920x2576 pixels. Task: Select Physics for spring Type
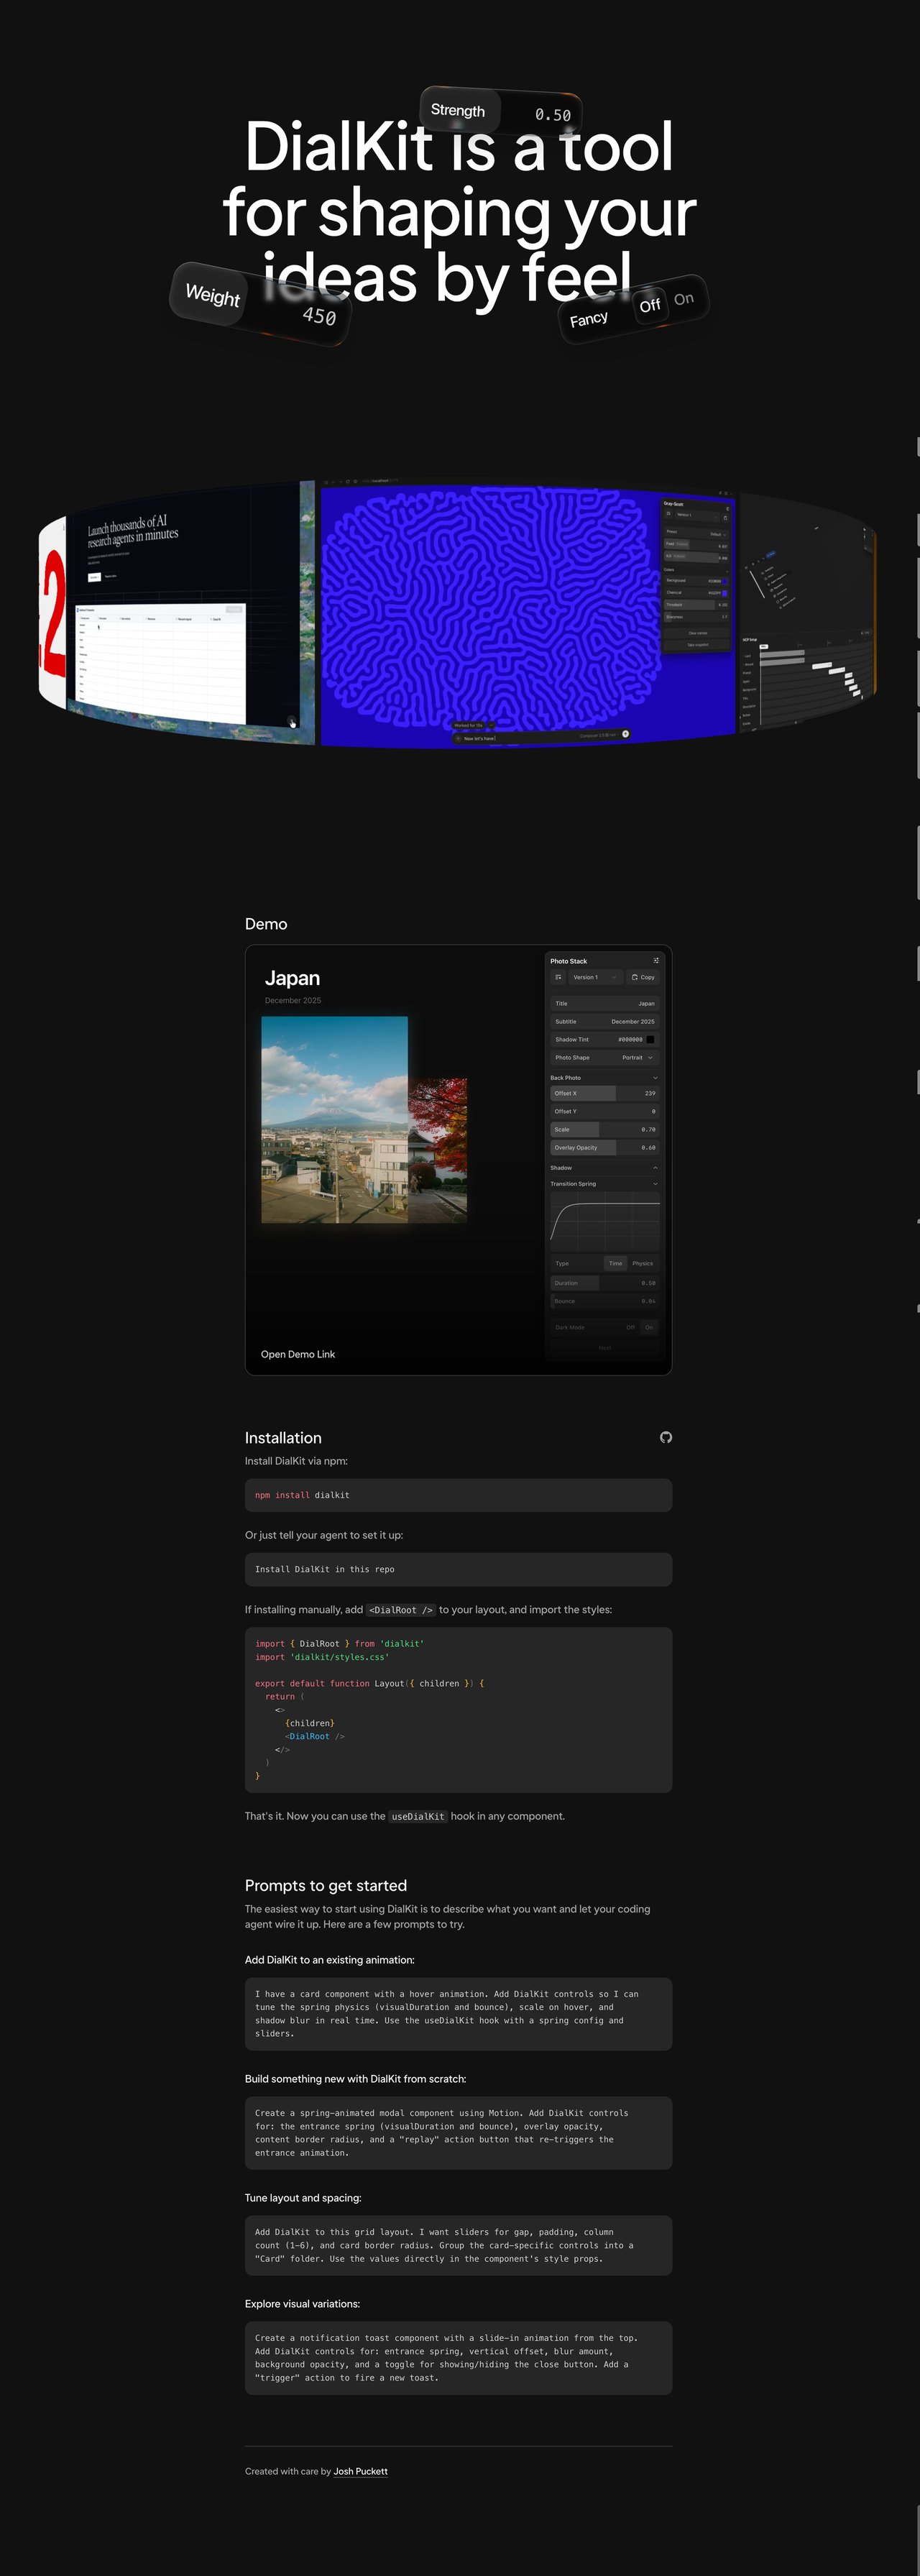click(x=643, y=1263)
